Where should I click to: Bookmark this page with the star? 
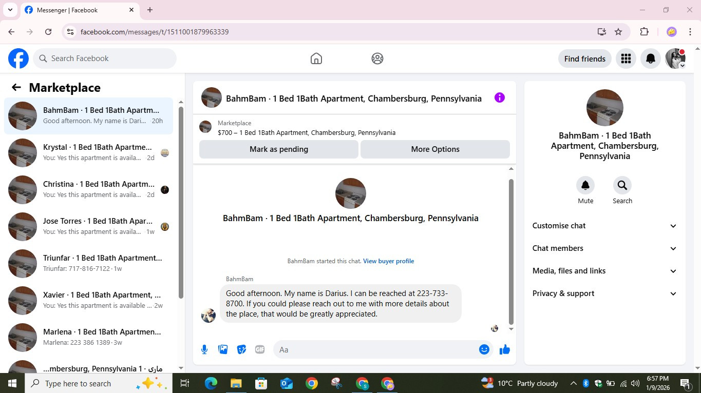[x=618, y=32]
